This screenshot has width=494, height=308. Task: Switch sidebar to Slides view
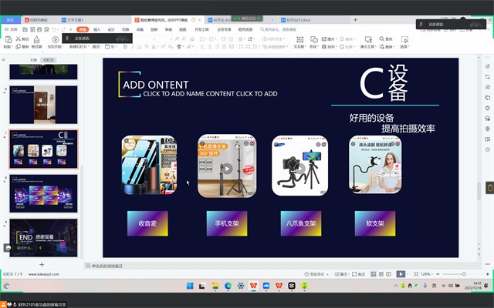click(x=49, y=60)
